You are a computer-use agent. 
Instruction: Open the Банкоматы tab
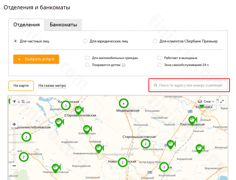coord(63,25)
